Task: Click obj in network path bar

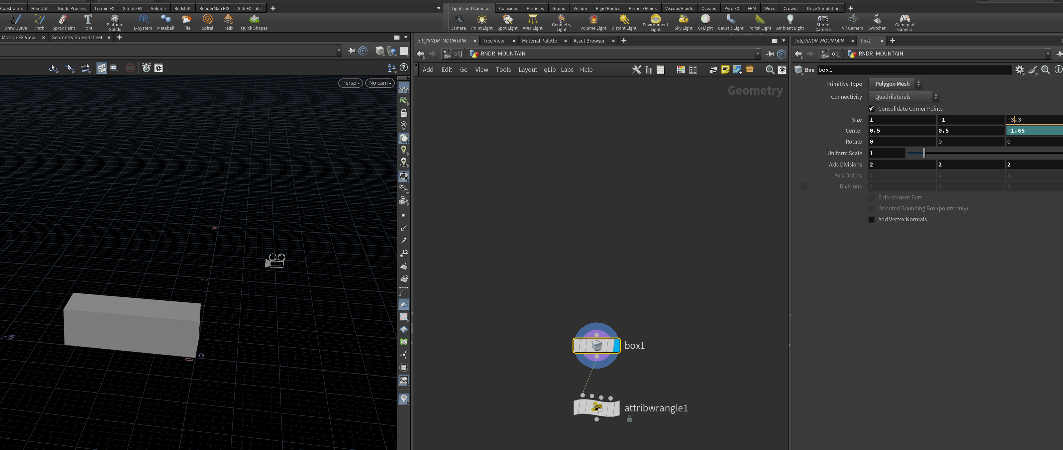Action: [458, 54]
